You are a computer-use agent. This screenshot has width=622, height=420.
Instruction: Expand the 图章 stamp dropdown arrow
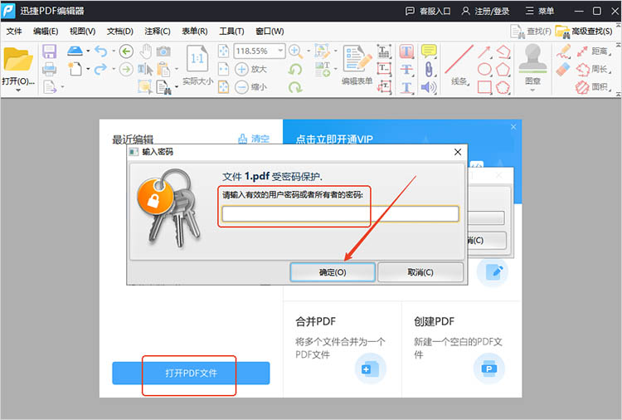tap(532, 90)
